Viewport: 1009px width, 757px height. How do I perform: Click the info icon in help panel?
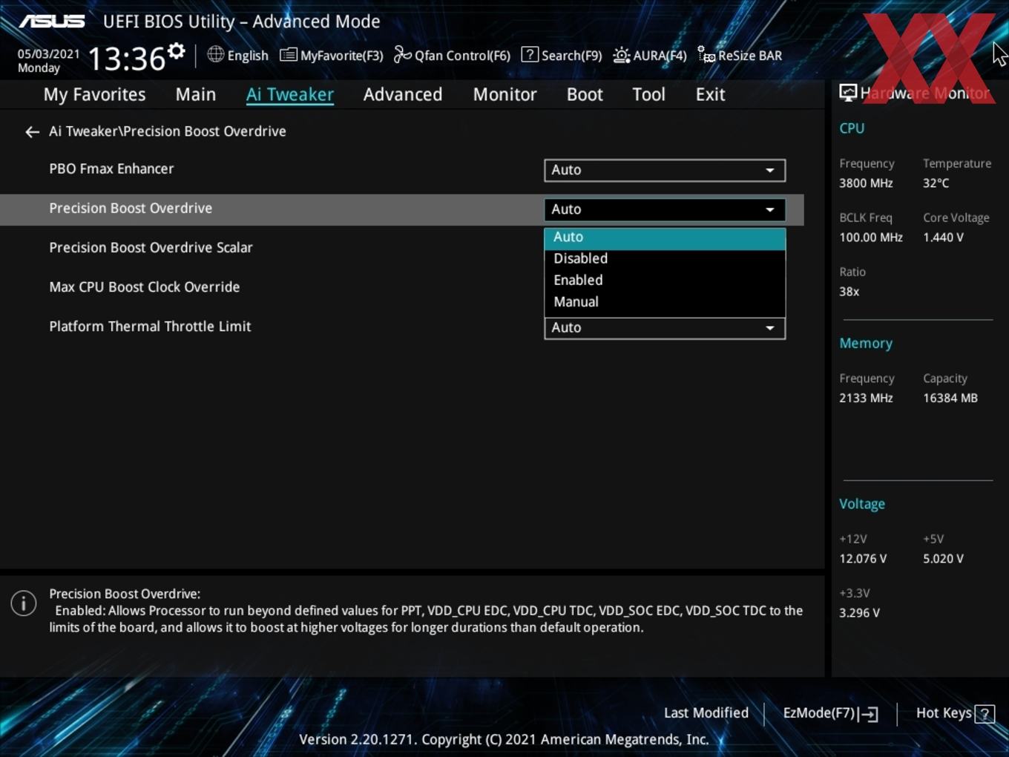(24, 603)
